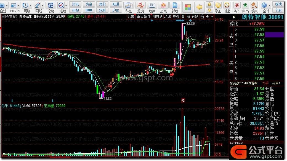Click the 沪伦 button

(x=116, y=10)
